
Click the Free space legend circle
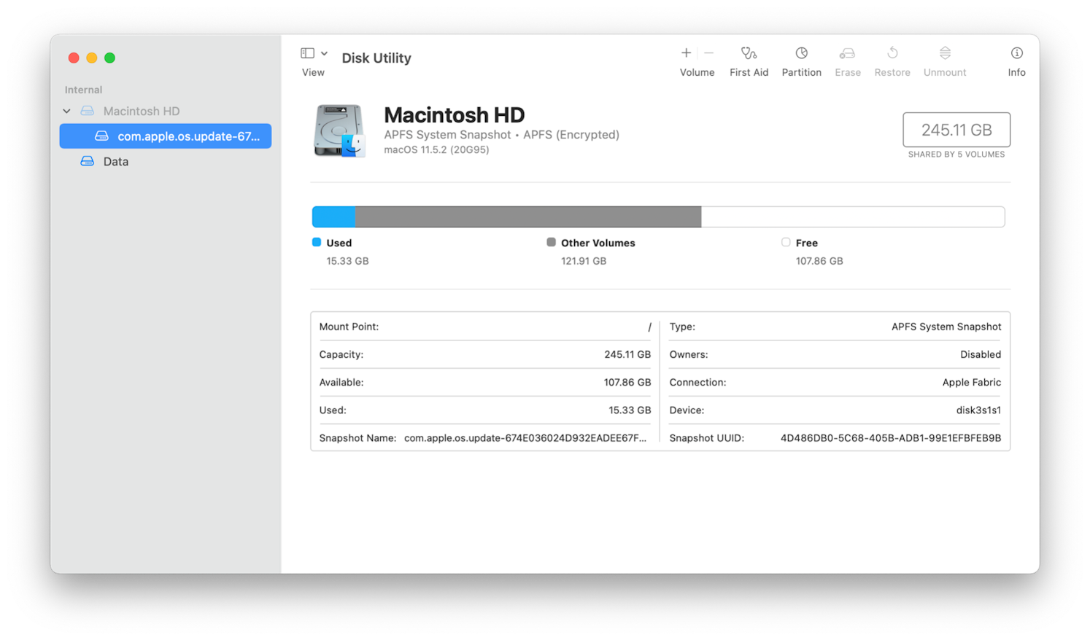coord(786,242)
